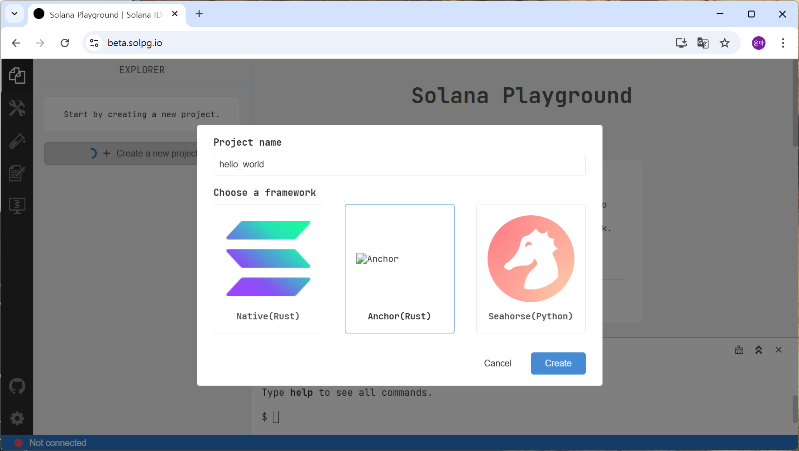The height and width of the screenshot is (451, 799).
Task: Install the app via address bar icon
Action: click(x=681, y=43)
